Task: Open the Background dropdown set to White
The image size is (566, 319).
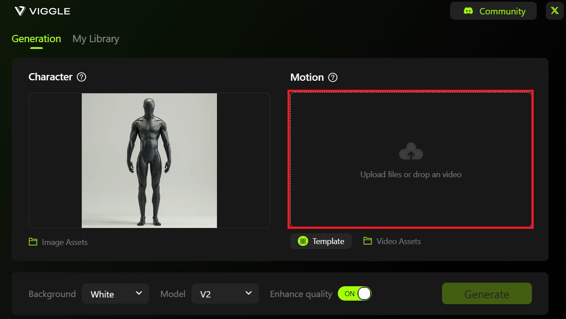Action: pyautogui.click(x=115, y=294)
